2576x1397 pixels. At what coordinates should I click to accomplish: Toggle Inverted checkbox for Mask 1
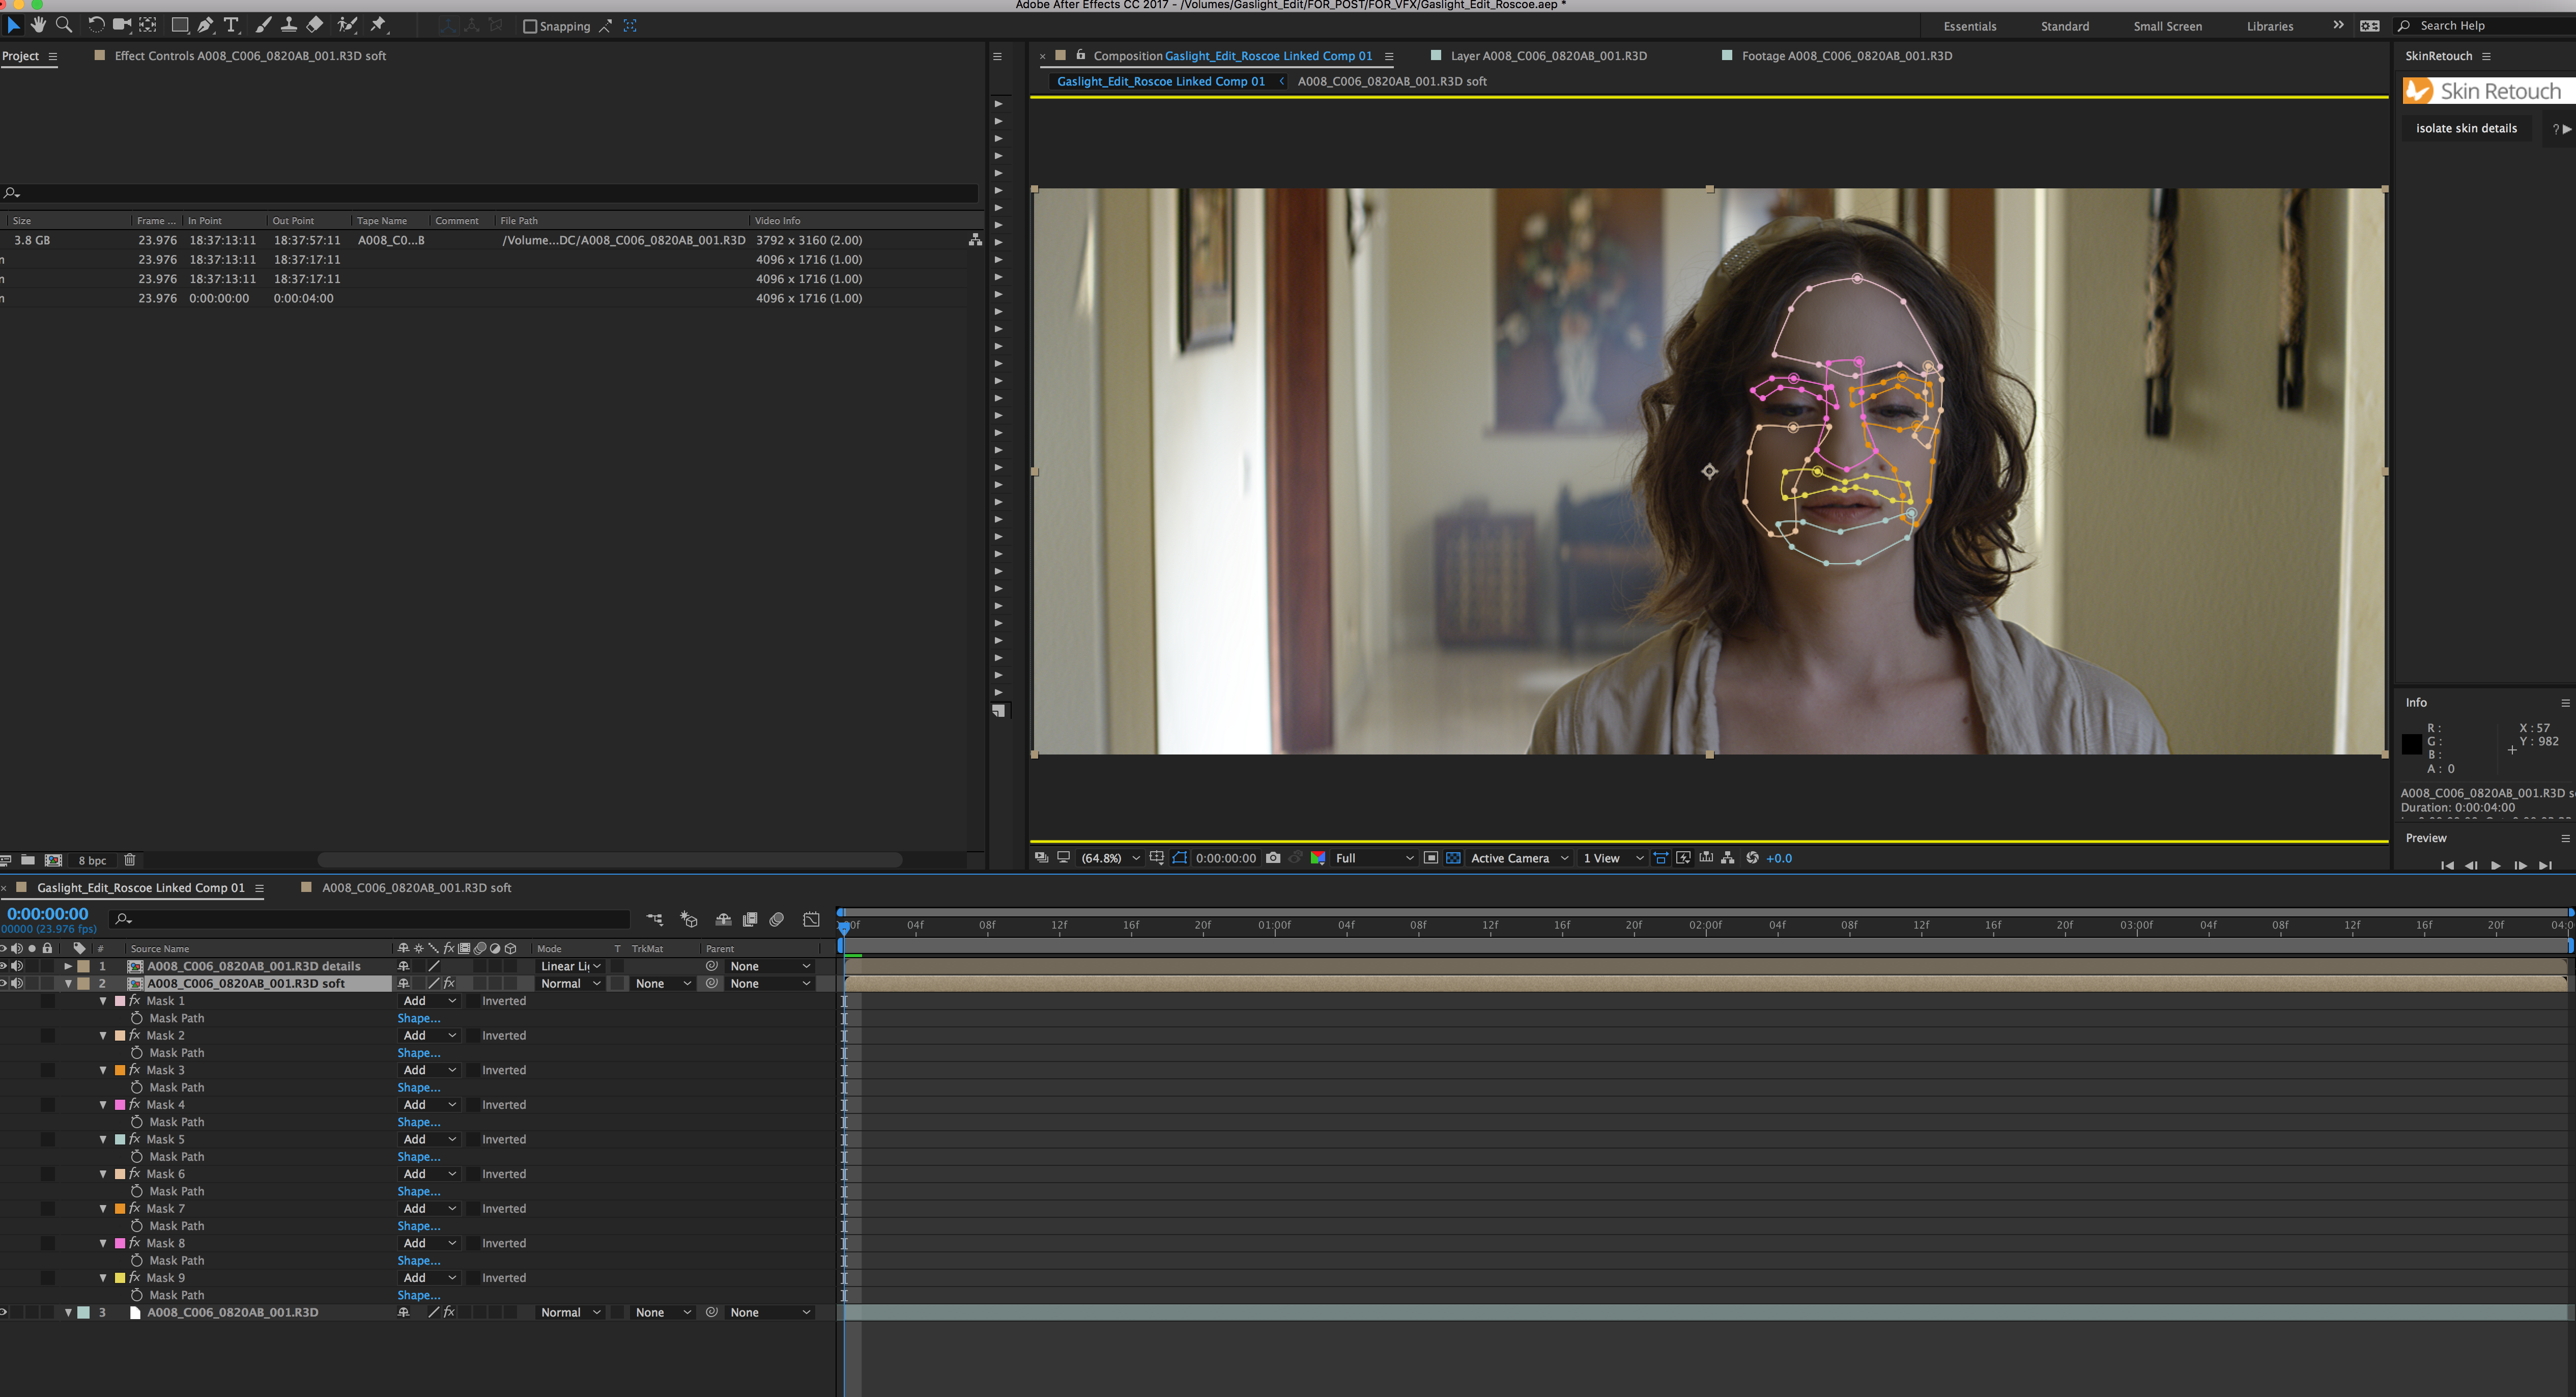click(x=473, y=1002)
